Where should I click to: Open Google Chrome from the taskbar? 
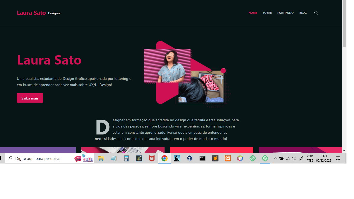coord(164,158)
